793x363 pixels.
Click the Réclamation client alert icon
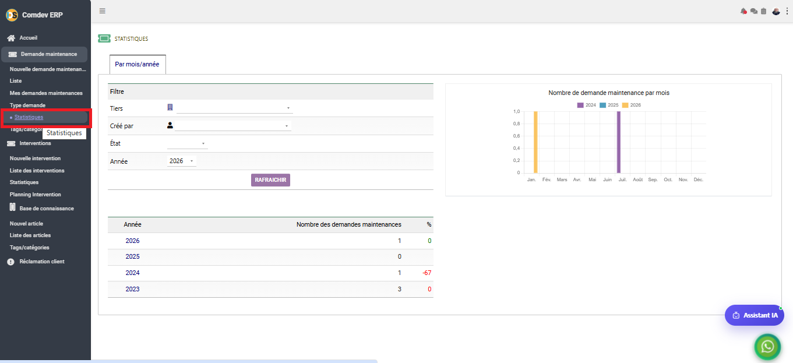tap(10, 262)
